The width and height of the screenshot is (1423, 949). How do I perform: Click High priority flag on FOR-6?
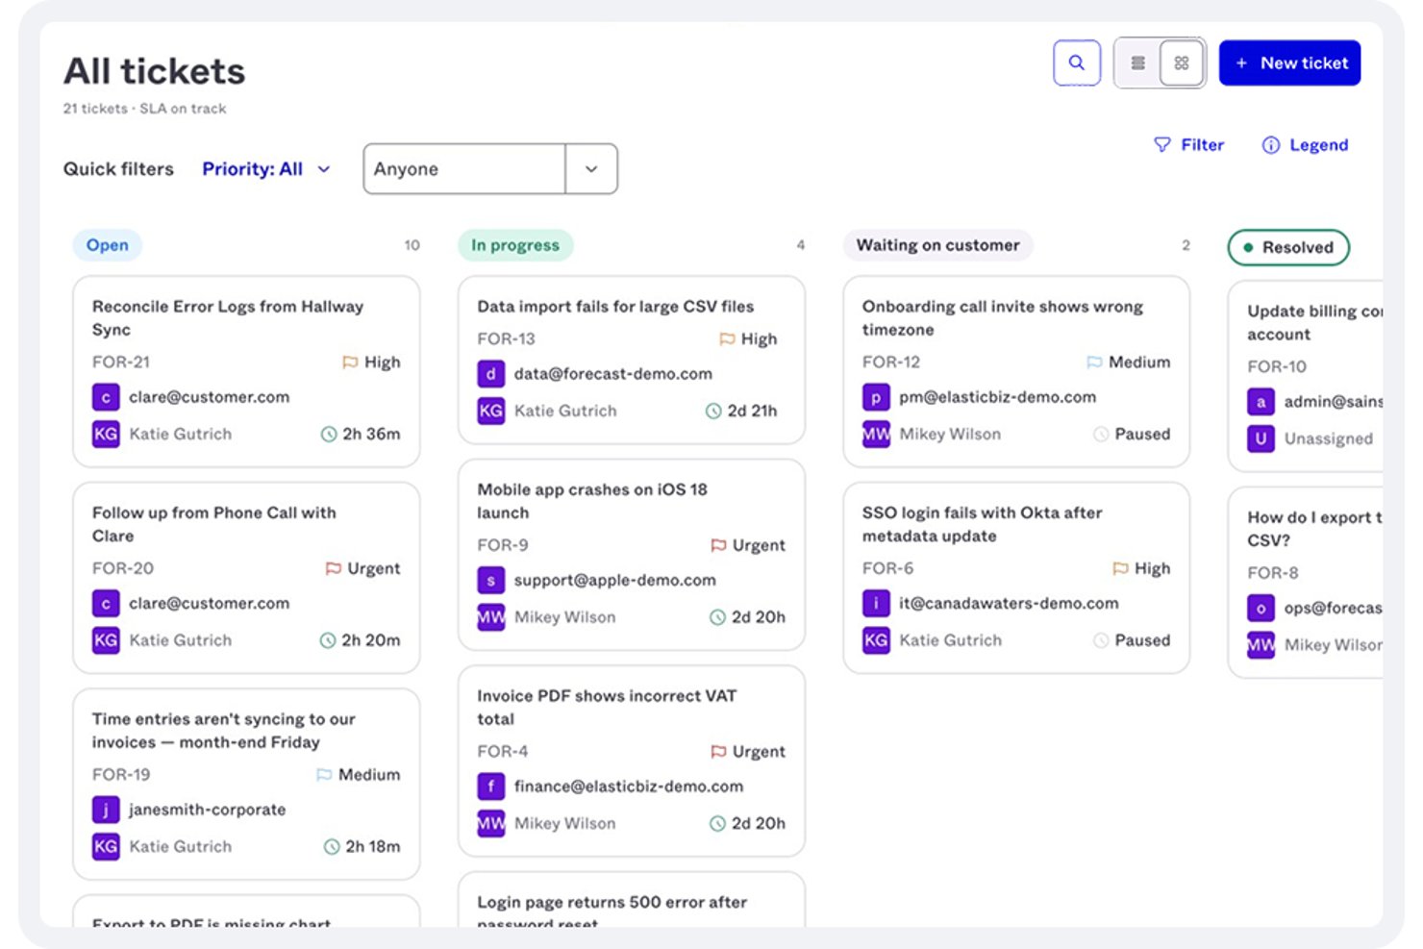[1120, 568]
